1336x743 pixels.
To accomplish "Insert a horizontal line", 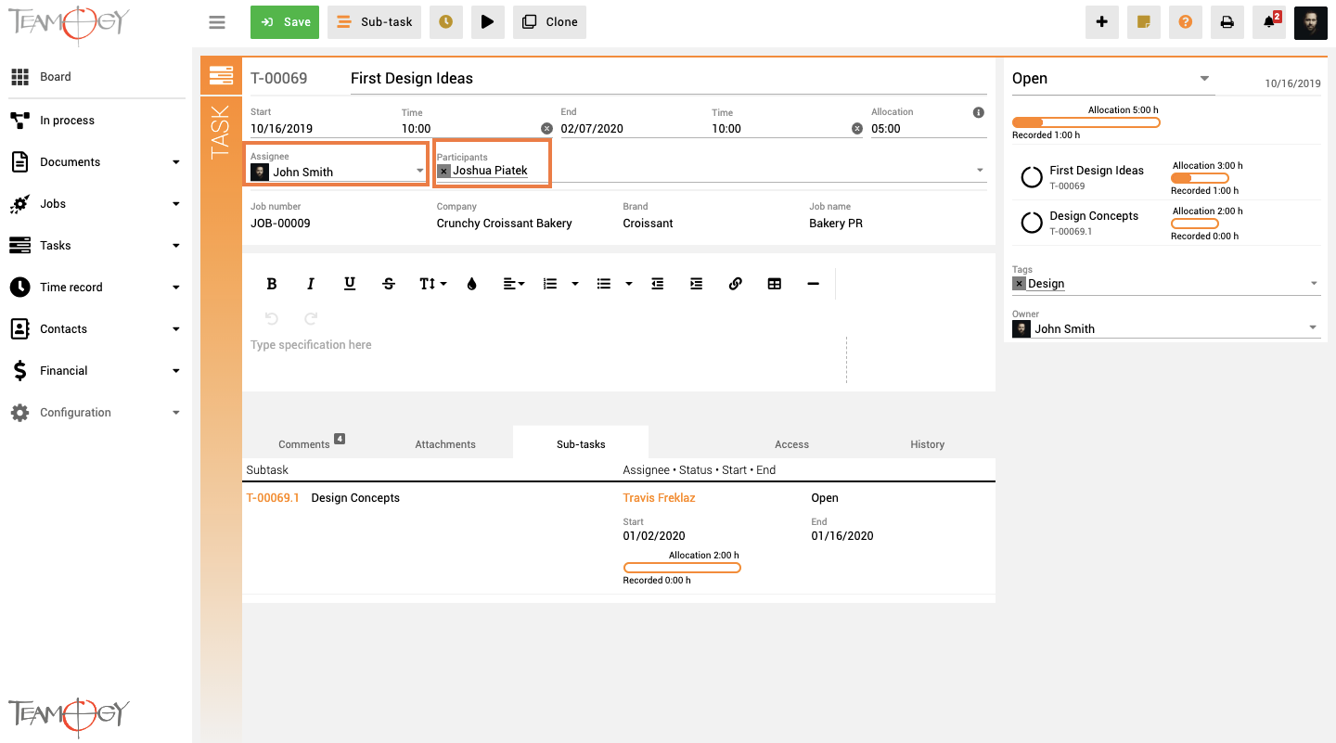I will [814, 284].
